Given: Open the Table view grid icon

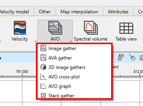Looking at the screenshot, I should 126,28.
